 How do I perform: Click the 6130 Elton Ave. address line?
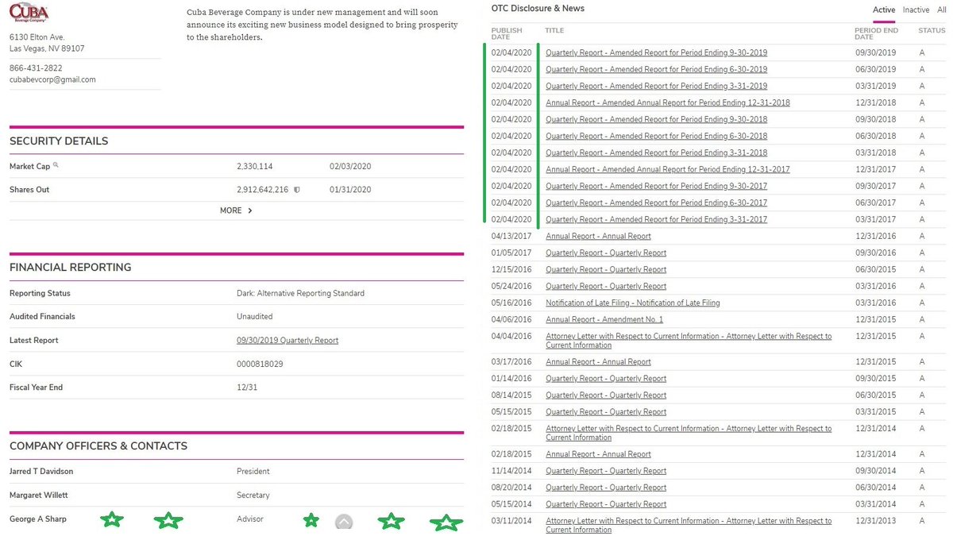(x=37, y=37)
